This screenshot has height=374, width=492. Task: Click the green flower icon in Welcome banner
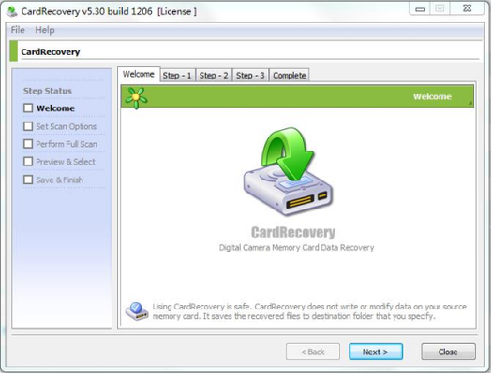pos(136,98)
